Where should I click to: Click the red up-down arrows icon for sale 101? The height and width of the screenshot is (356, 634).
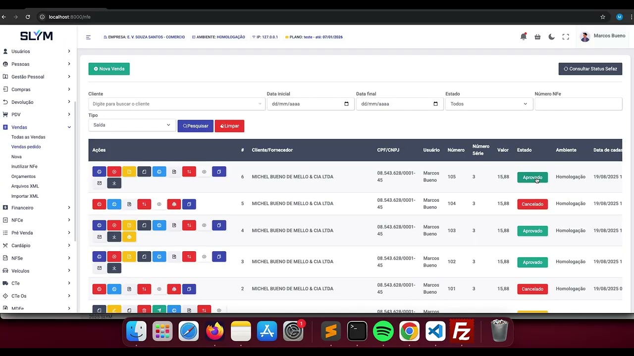tap(144, 289)
